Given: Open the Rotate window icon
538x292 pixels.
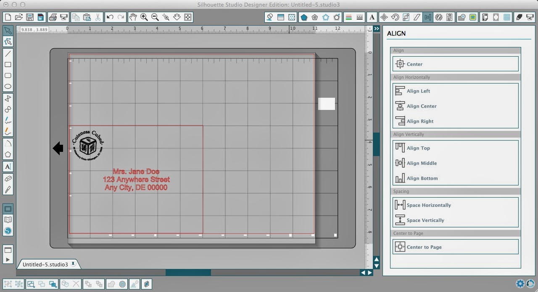Looking at the screenshot, I should click(395, 17).
